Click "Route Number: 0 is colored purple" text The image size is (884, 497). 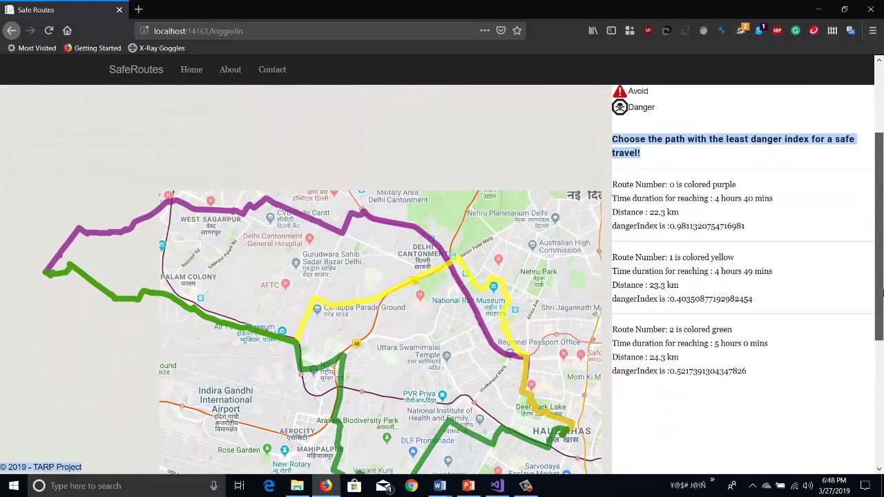[674, 184]
